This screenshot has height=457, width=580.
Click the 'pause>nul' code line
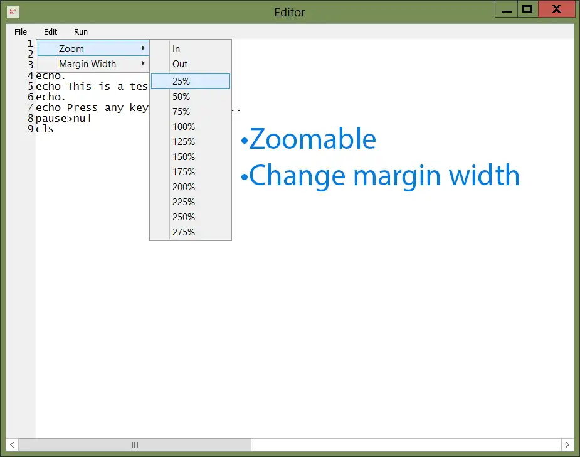[x=63, y=119]
